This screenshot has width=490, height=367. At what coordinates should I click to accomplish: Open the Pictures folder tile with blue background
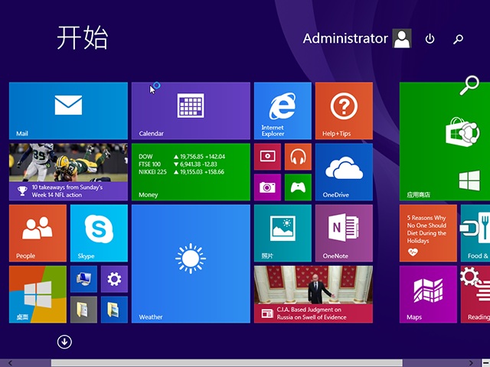pos(114,310)
